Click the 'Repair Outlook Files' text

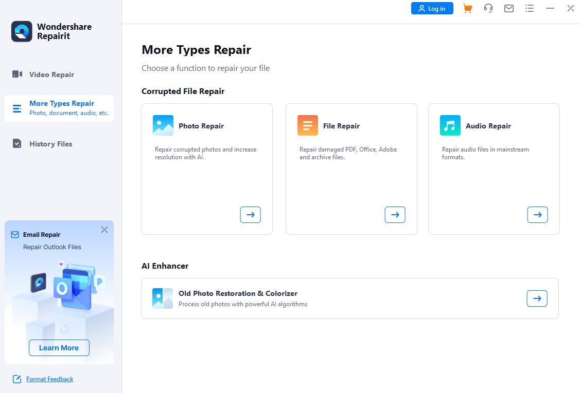click(52, 247)
